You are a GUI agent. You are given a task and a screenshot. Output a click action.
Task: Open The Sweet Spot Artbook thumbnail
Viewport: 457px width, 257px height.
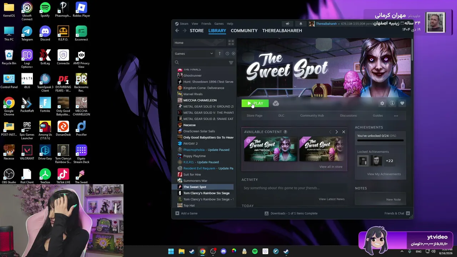click(x=270, y=149)
